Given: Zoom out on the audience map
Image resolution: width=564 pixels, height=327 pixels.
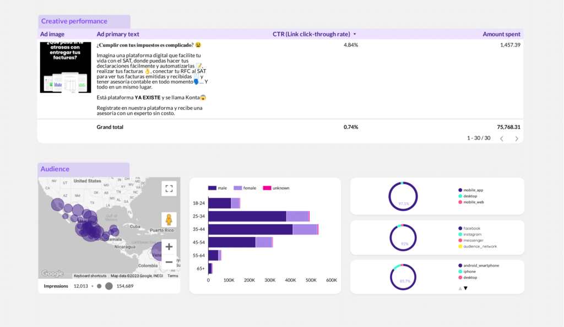Looking at the screenshot, I should pos(169,262).
